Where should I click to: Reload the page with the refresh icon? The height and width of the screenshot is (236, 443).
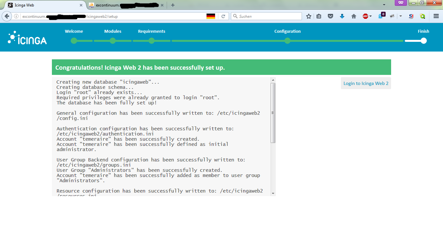(x=223, y=16)
